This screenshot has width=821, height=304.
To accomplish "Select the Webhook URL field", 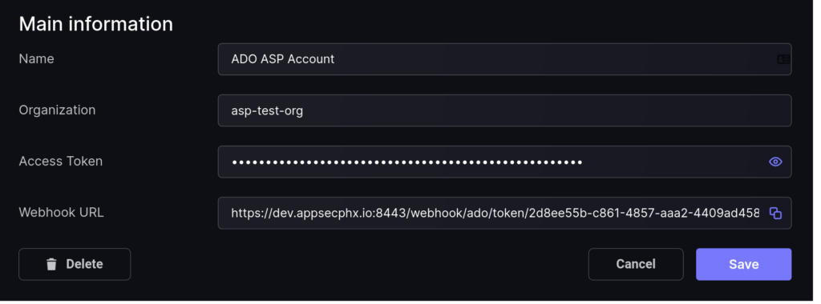I will [505, 213].
